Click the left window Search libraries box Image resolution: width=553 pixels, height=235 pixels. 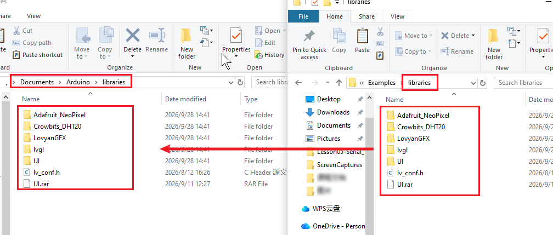pos(270,82)
